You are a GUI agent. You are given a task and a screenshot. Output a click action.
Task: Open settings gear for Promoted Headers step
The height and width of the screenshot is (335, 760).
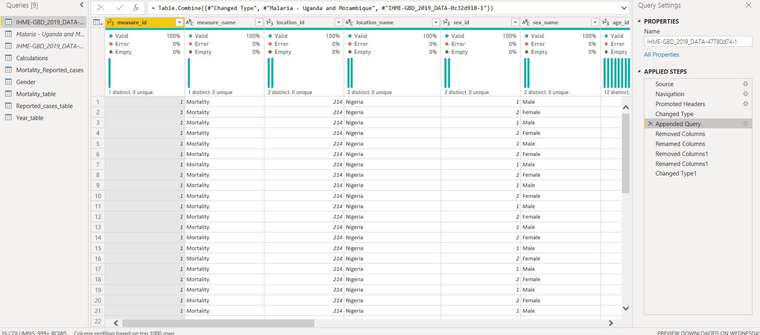pyautogui.click(x=745, y=104)
